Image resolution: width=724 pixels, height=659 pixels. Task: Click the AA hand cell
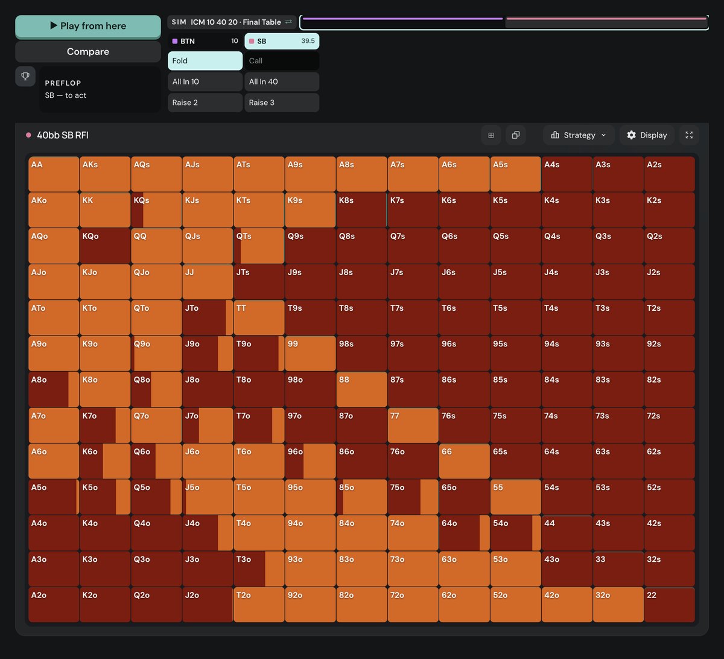pyautogui.click(x=54, y=174)
